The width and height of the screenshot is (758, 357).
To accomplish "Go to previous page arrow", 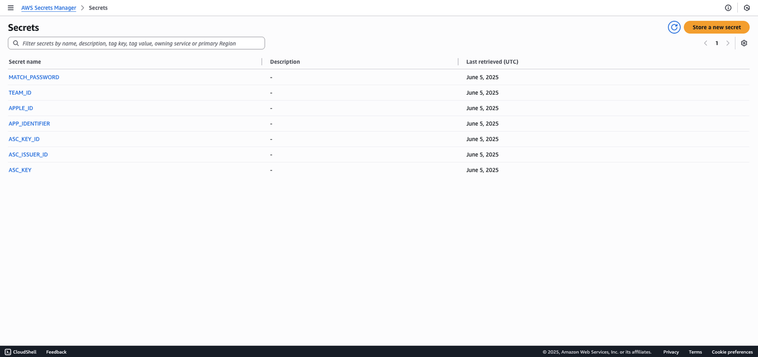I will (705, 43).
